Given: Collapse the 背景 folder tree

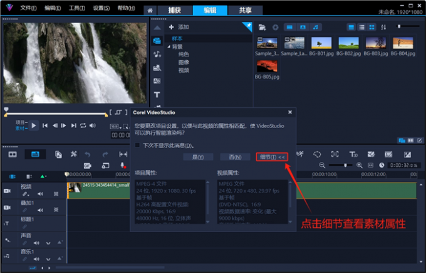Looking at the screenshot, I should click(x=169, y=46).
